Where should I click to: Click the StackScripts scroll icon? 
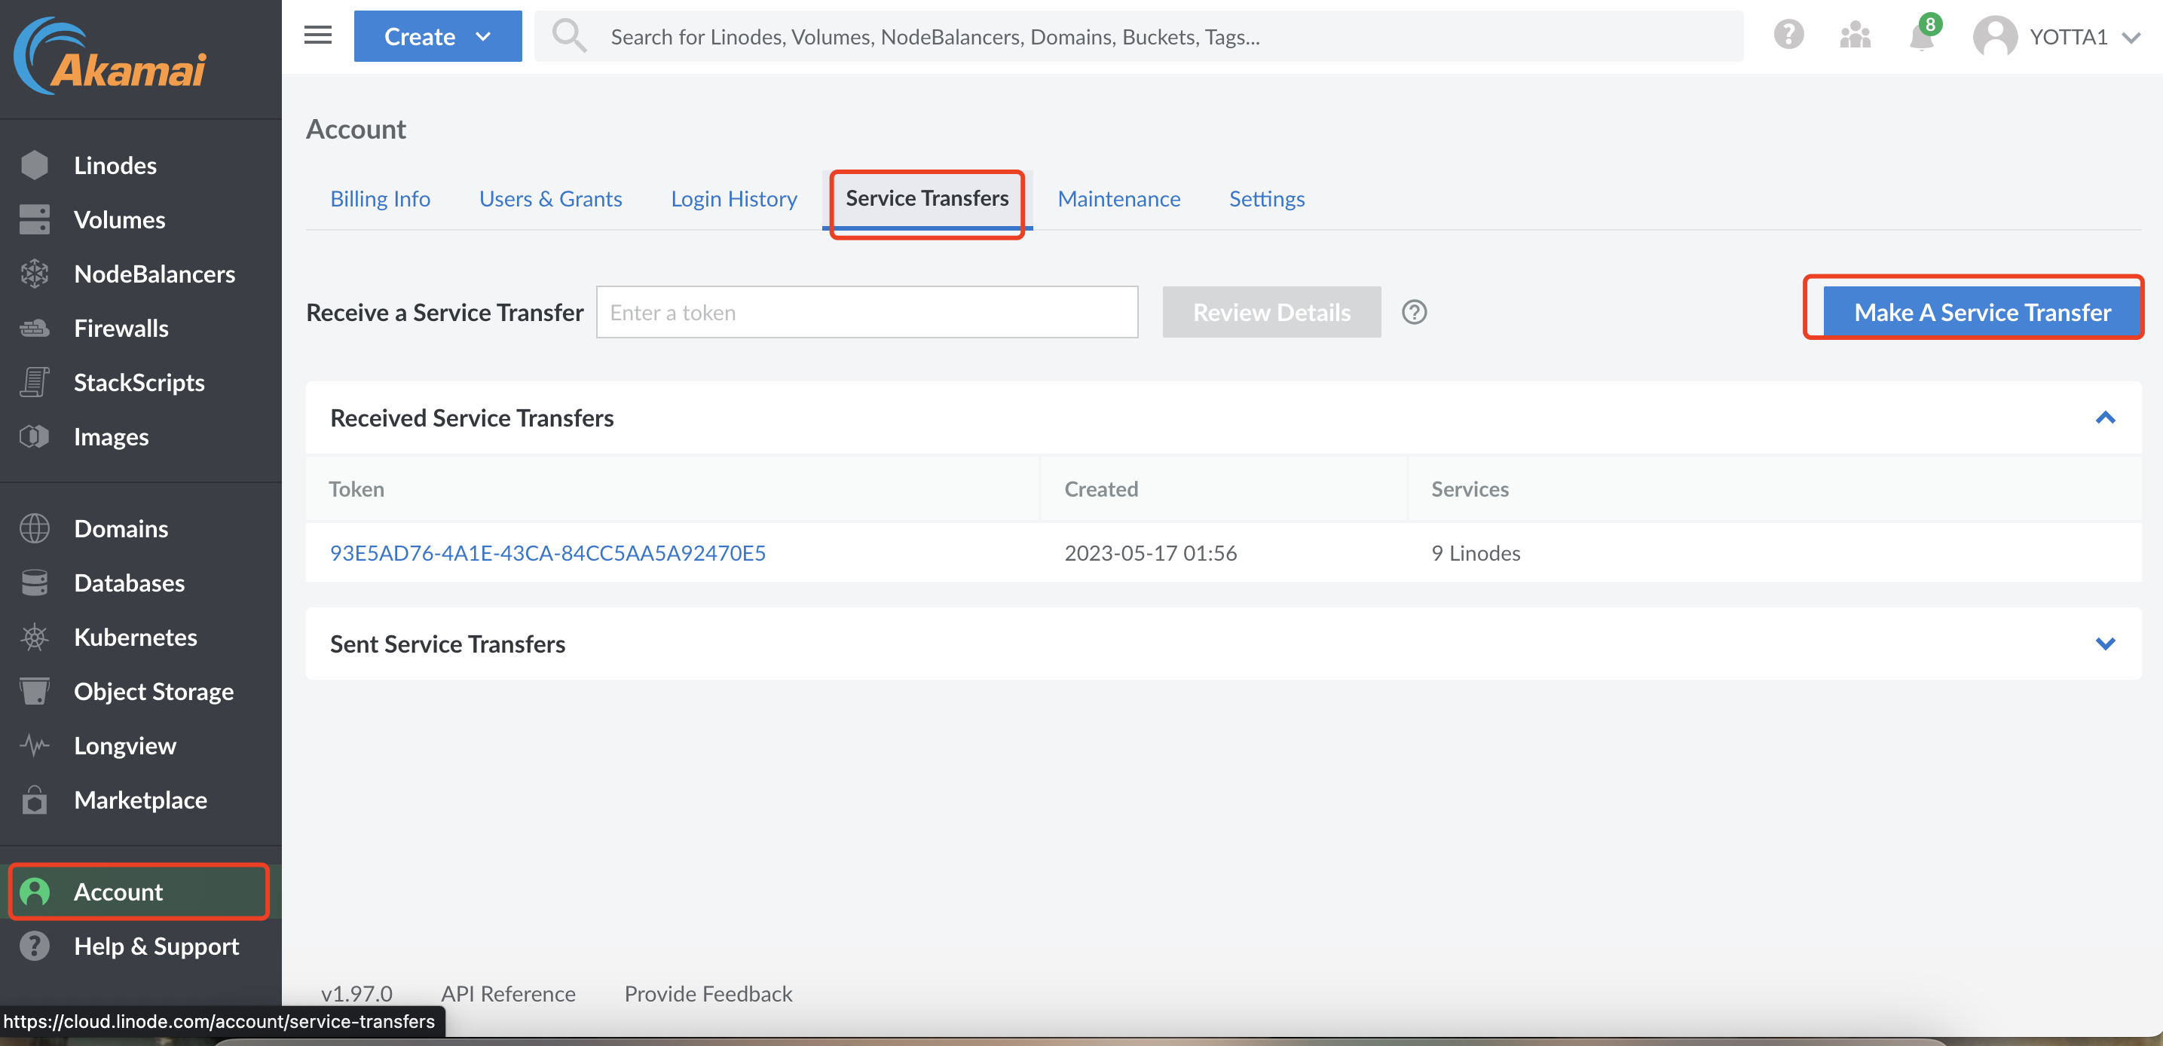click(35, 383)
